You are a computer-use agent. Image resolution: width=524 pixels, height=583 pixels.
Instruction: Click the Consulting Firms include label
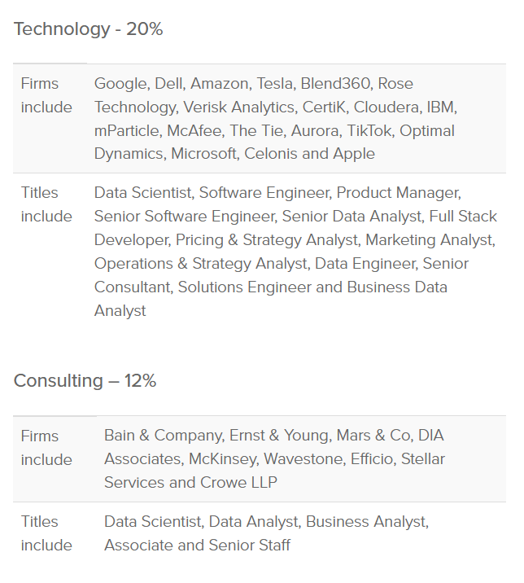(46, 448)
